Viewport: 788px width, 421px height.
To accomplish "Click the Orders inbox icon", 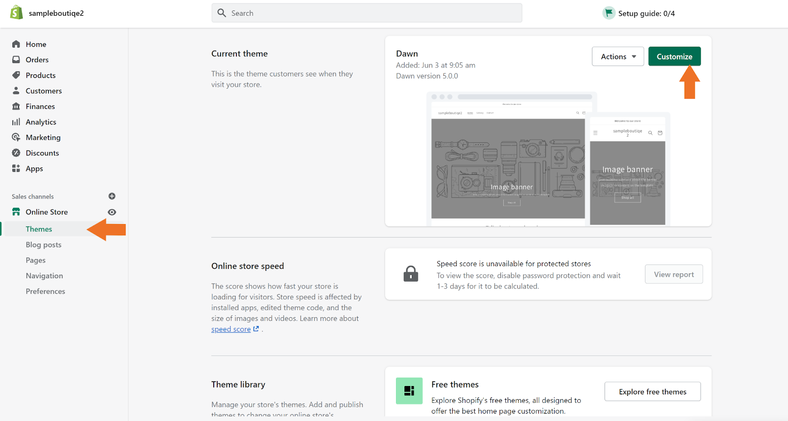I will click(16, 60).
